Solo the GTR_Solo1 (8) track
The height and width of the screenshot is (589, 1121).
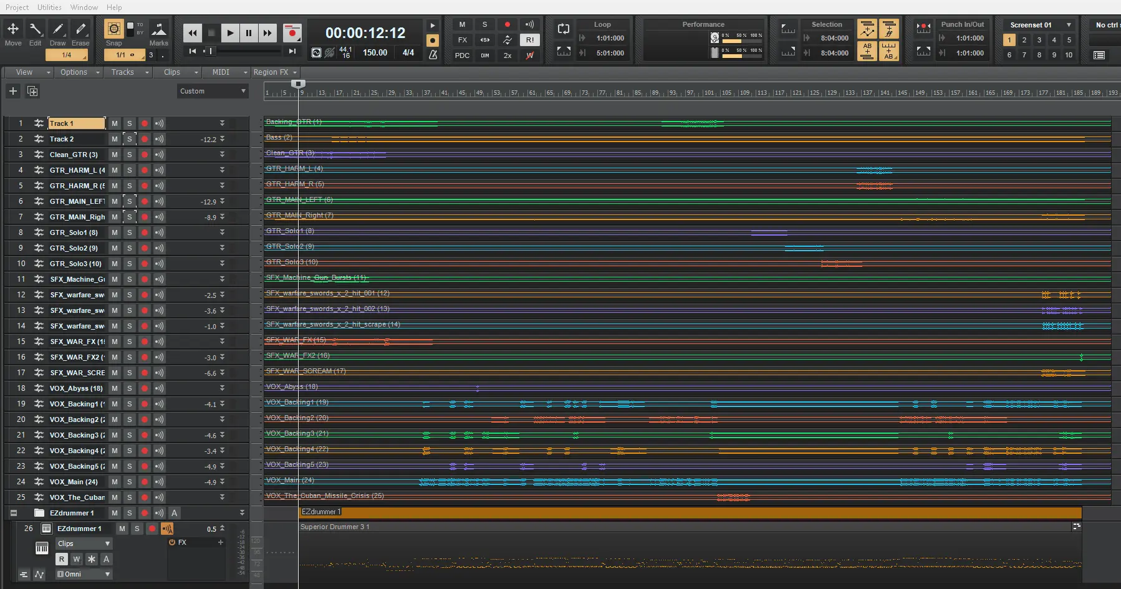pyautogui.click(x=130, y=232)
